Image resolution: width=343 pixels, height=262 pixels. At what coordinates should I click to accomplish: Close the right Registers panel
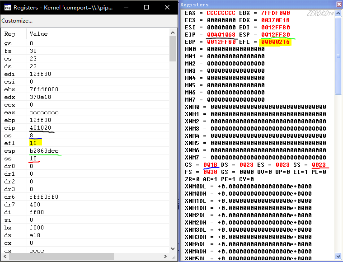339,4
